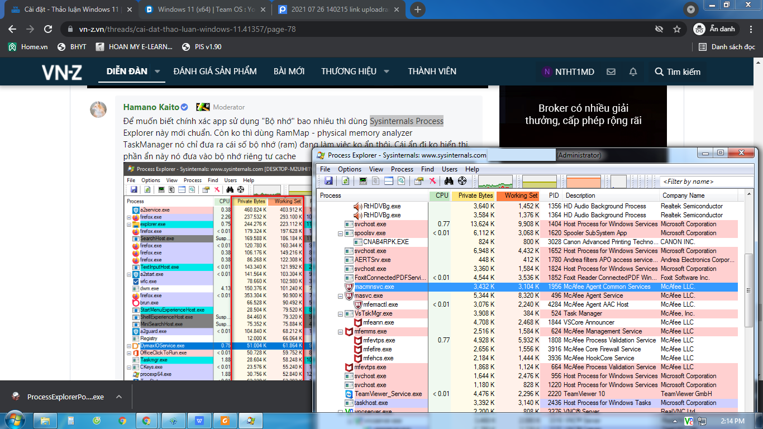Switch to the Windows 11 (x64) Team OS tab
763x429 pixels.
204,9
